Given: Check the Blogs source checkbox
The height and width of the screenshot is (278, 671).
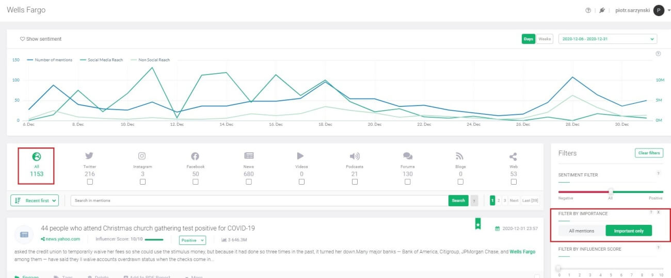Looking at the screenshot, I should 460,182.
